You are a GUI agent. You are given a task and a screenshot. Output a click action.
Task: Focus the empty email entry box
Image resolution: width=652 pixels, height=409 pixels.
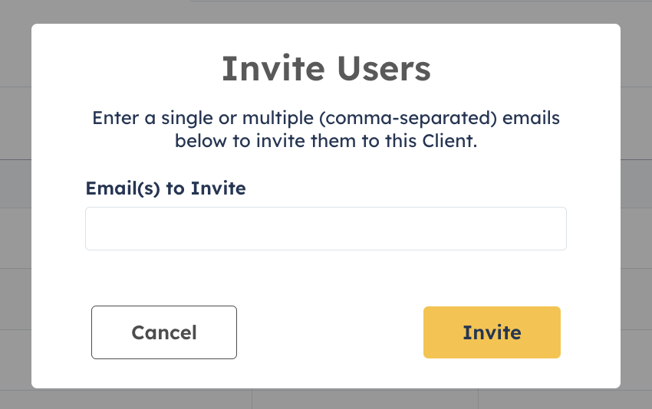[x=325, y=228]
